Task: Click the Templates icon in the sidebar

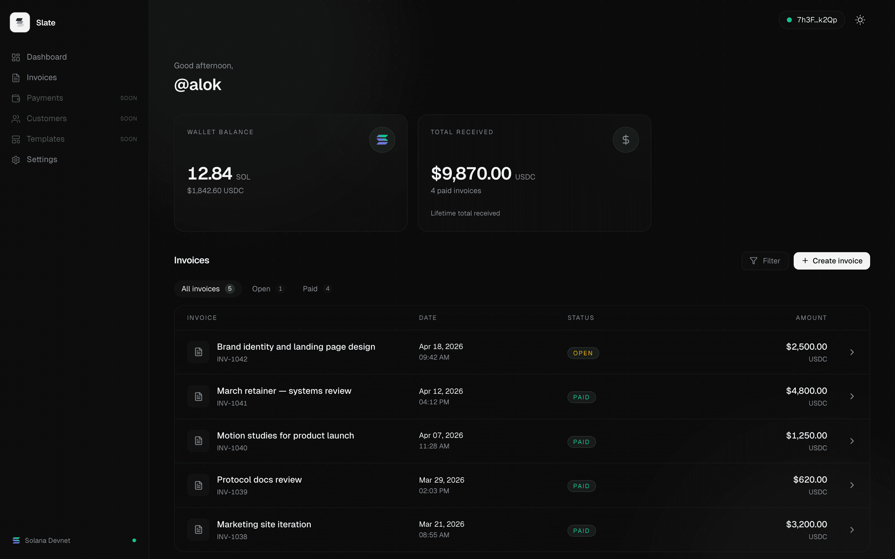Action: [15, 139]
